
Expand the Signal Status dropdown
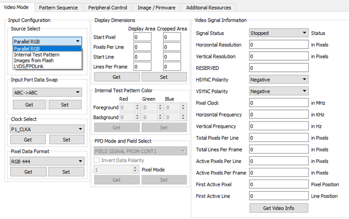279,33
